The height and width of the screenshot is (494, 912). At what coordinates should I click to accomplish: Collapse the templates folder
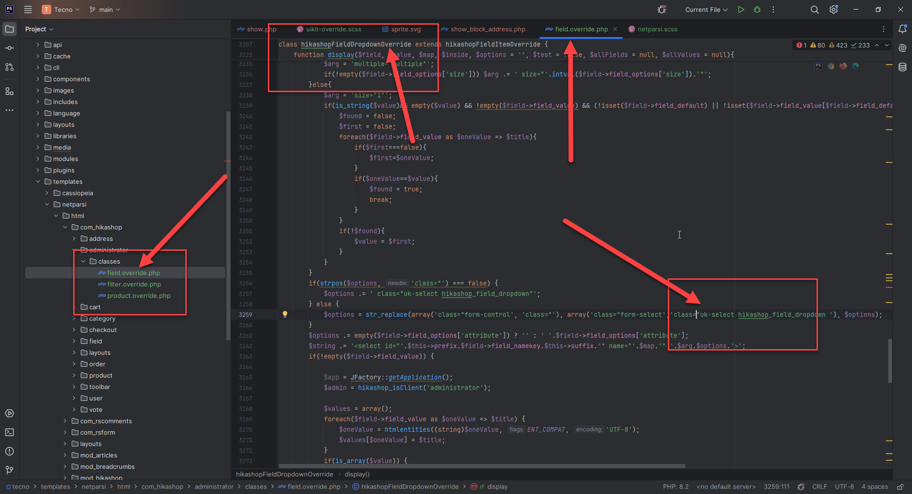click(x=38, y=181)
